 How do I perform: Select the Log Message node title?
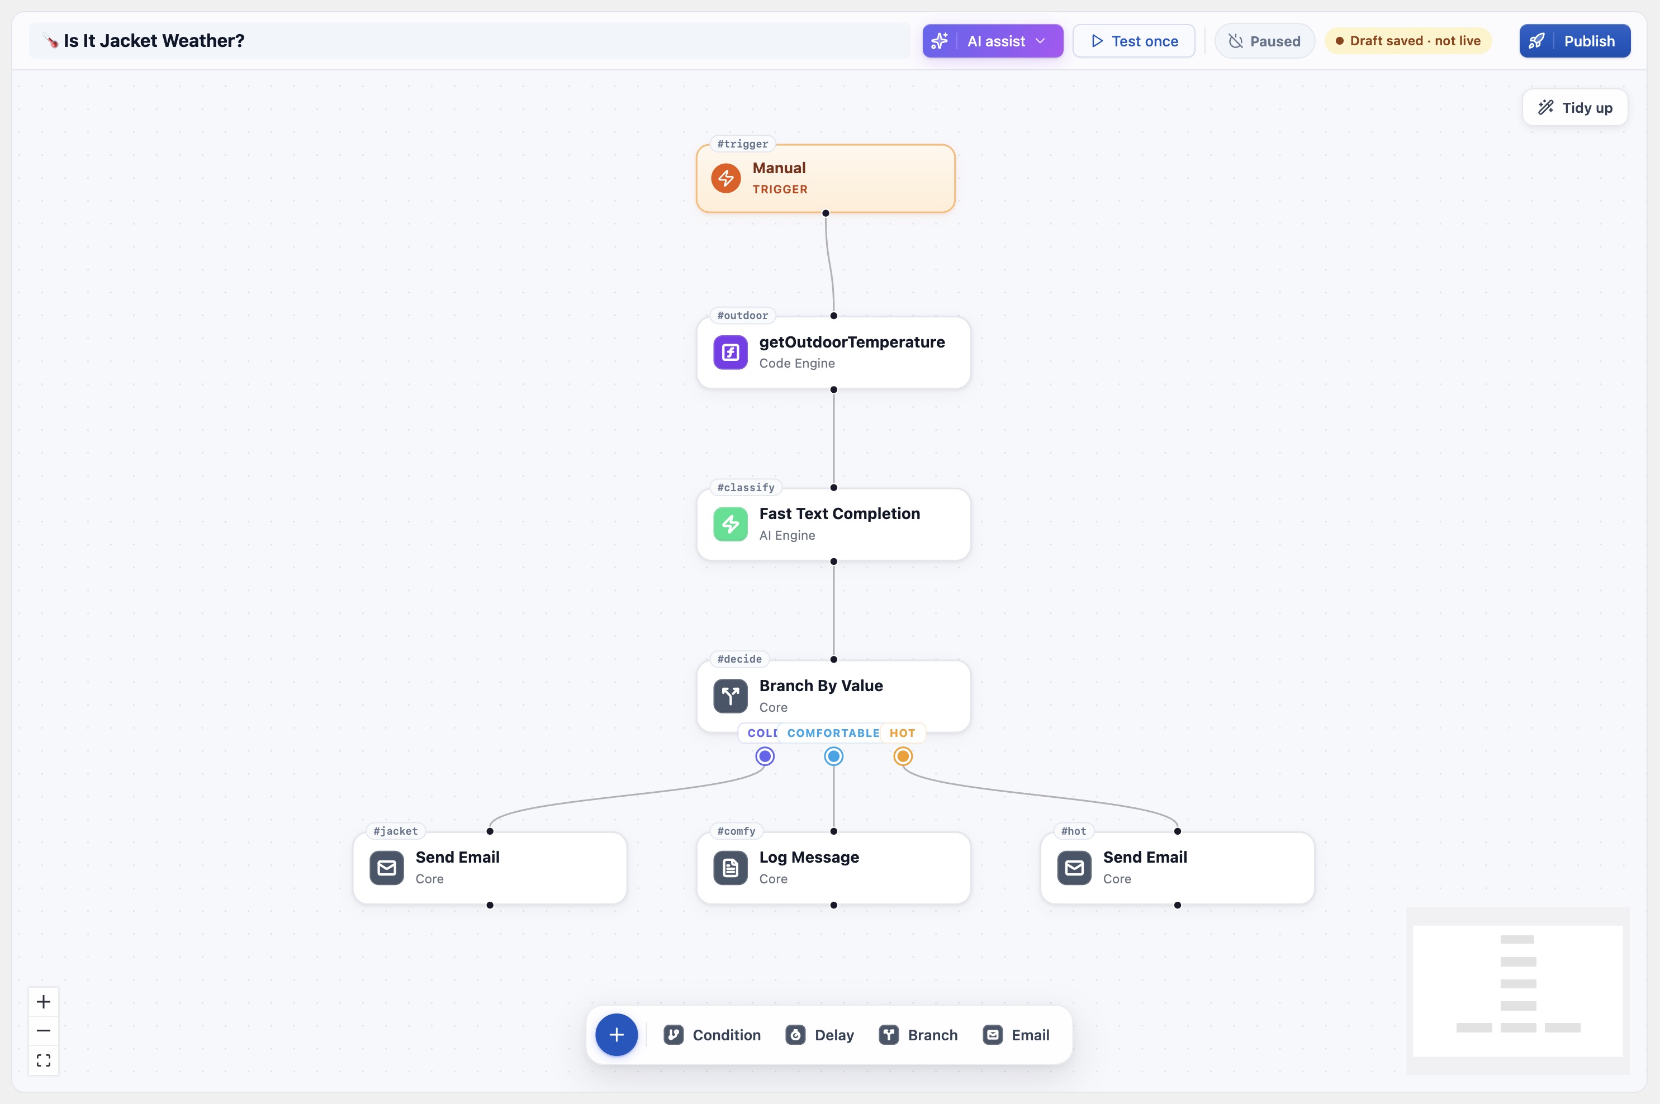(809, 858)
